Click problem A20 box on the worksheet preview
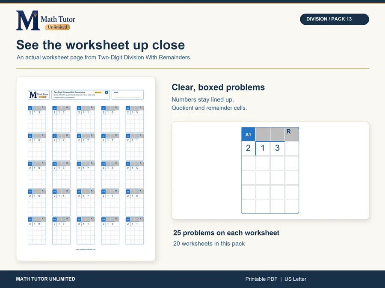This screenshot has width=385, height=288. (135, 203)
